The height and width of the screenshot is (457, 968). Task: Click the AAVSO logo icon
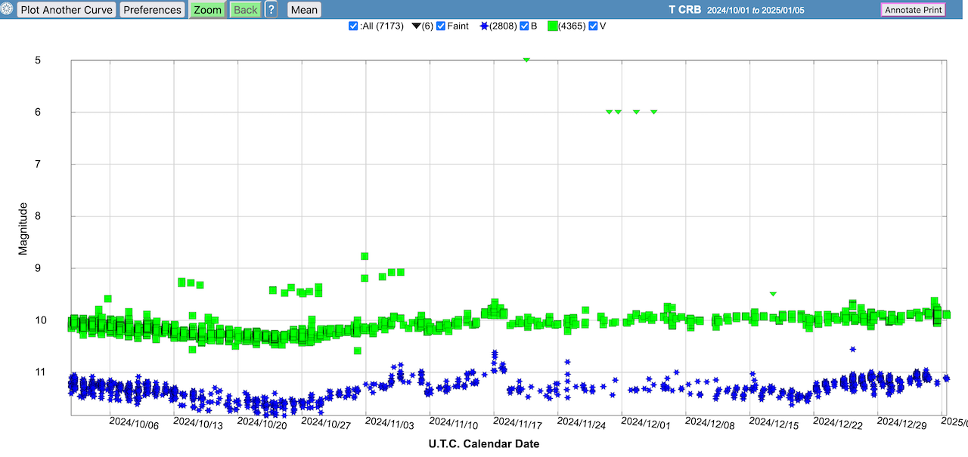(7, 10)
